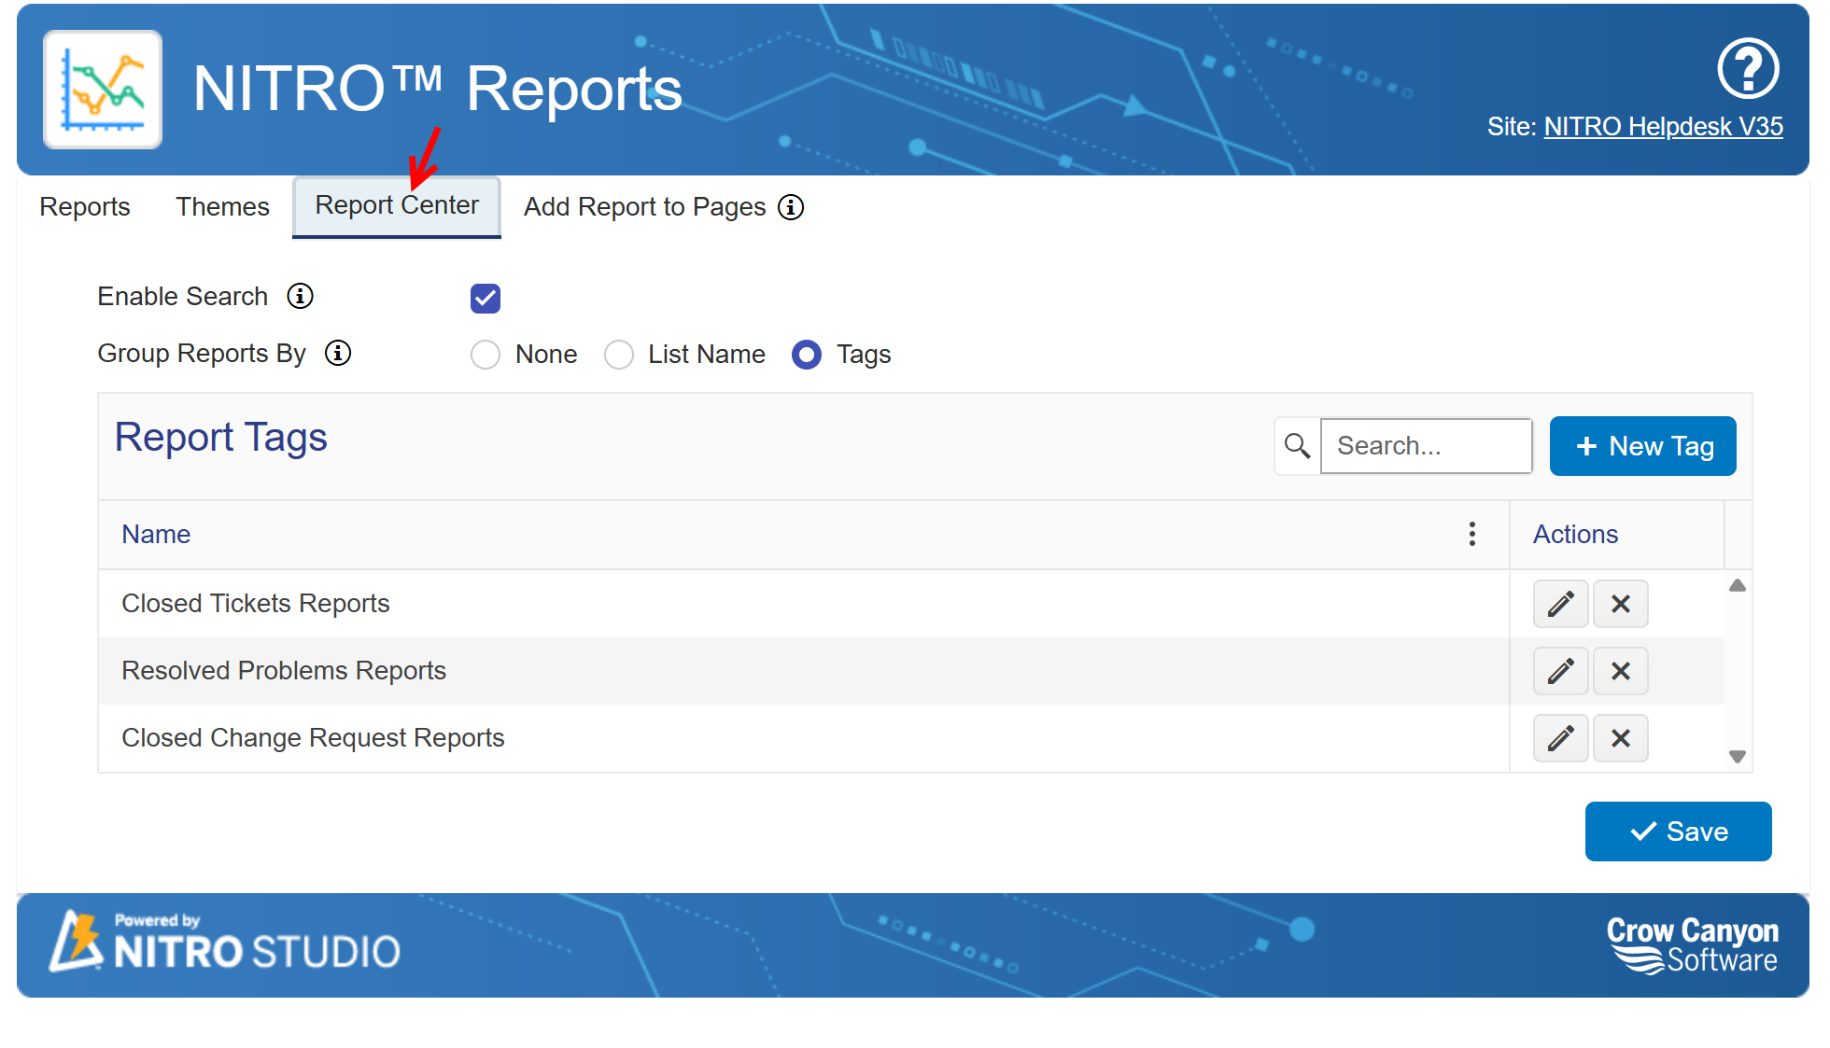Open the Name column options menu
This screenshot has height=1048, width=1830.
1472,534
